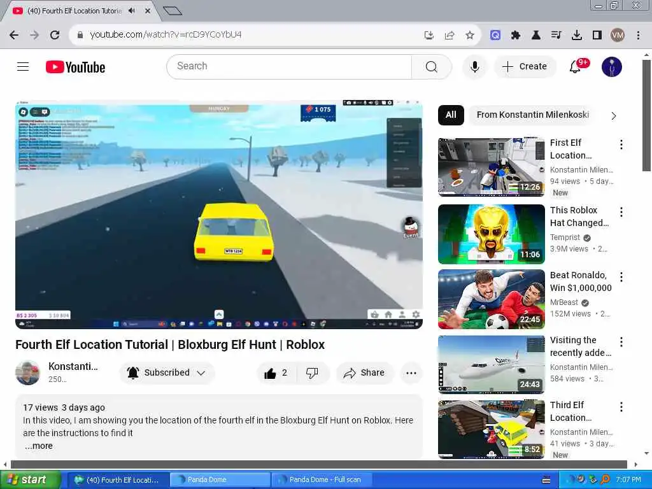Select From Konstantin Milenkoski chip

pyautogui.click(x=533, y=115)
